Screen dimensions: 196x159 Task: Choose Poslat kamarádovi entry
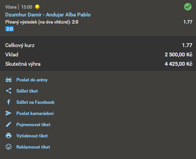click(35, 113)
